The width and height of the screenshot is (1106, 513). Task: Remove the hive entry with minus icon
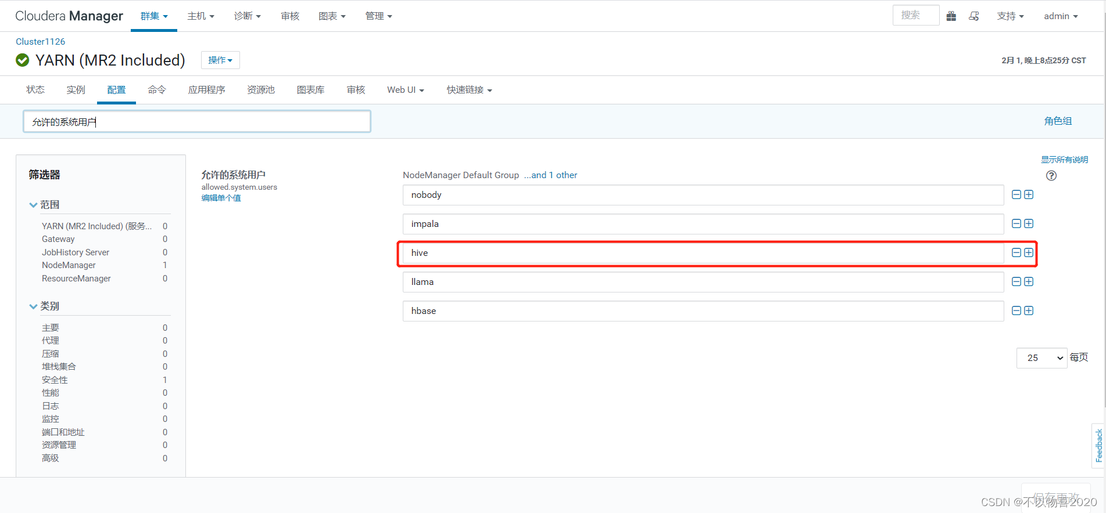(1016, 252)
